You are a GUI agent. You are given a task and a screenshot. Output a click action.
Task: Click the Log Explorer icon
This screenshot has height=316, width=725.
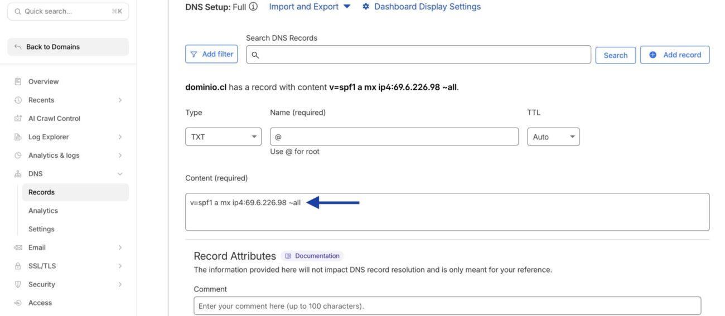18,137
